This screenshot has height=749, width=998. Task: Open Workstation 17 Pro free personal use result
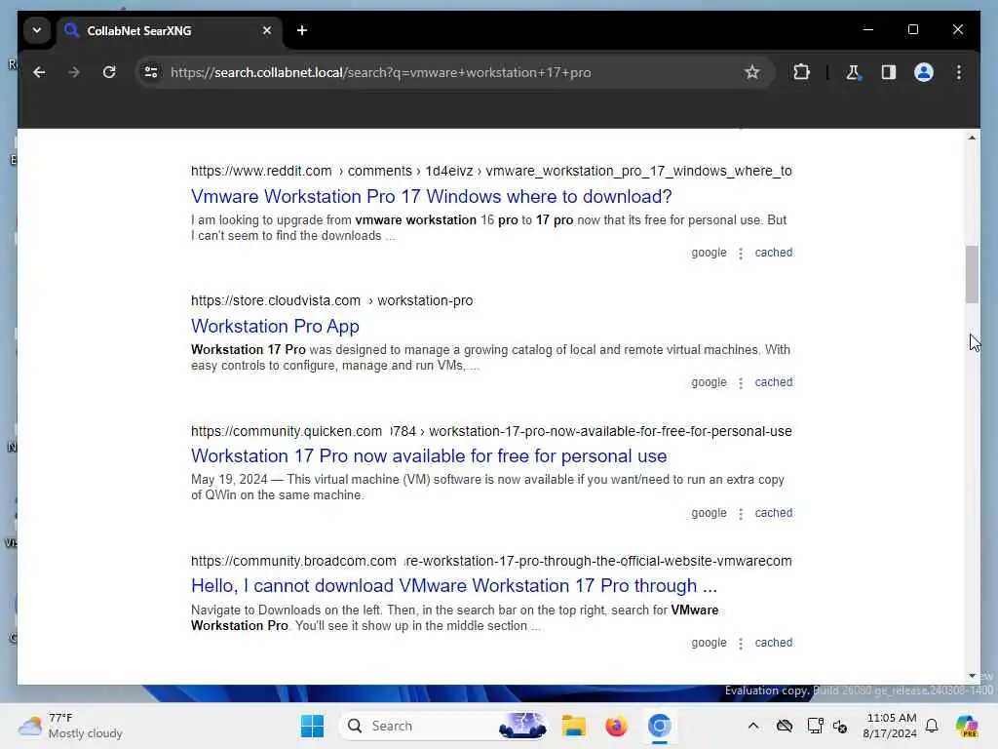pos(429,456)
